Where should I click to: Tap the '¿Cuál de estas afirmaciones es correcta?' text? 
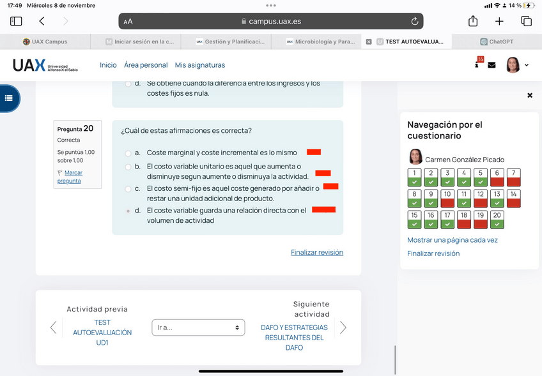(x=187, y=130)
